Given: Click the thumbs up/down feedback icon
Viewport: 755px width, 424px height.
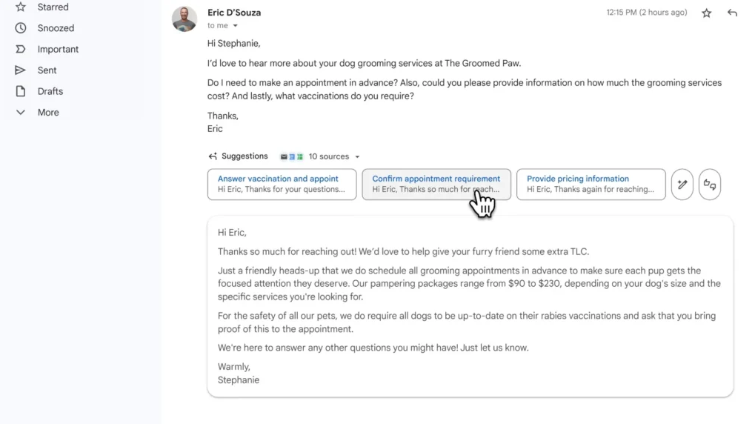Looking at the screenshot, I should 710,184.
